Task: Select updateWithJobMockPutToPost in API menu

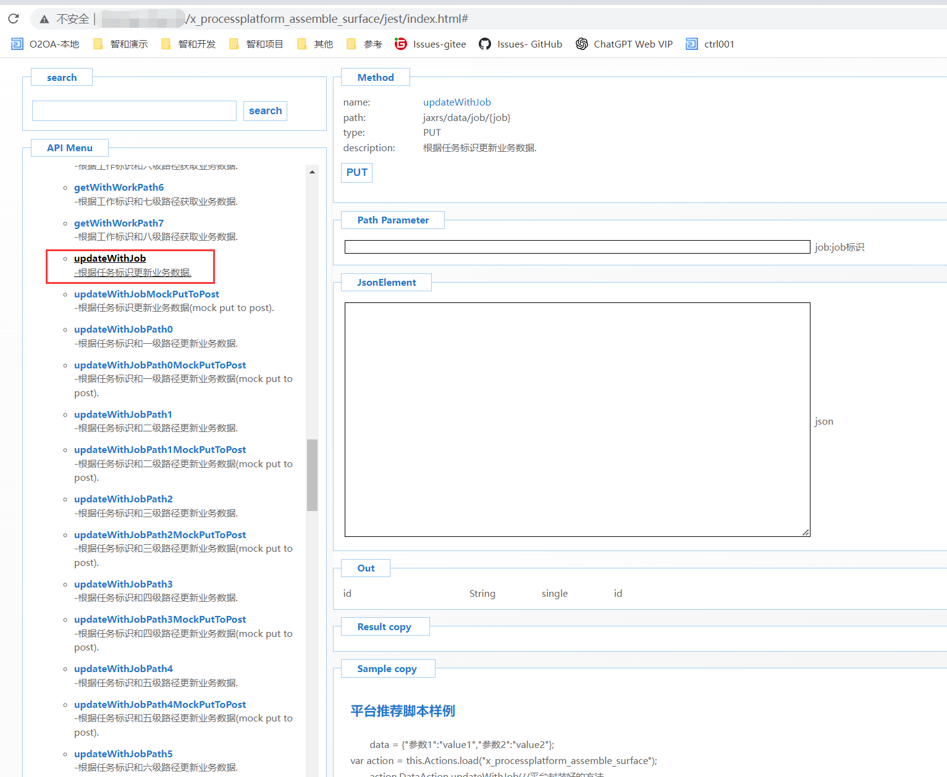Action: [146, 294]
